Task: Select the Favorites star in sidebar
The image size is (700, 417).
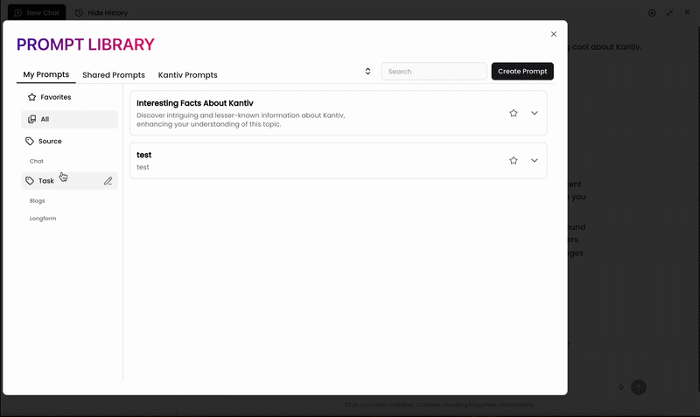Action: 31,97
